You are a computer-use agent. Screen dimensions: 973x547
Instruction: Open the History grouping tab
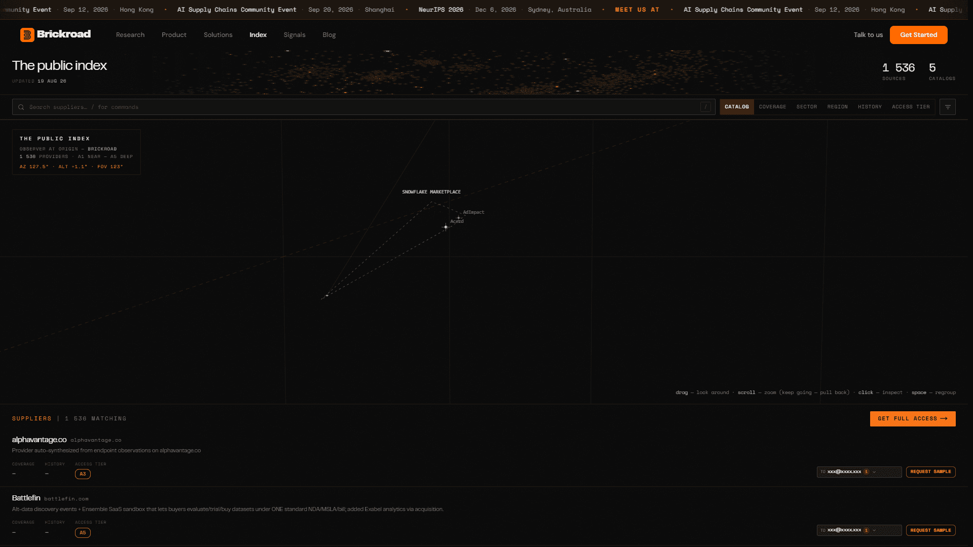pos(870,107)
